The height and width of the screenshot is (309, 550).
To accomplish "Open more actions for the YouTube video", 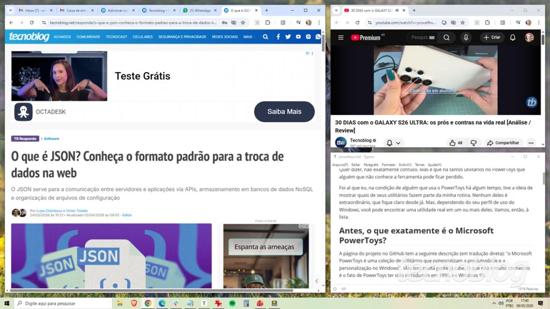I will click(x=531, y=143).
